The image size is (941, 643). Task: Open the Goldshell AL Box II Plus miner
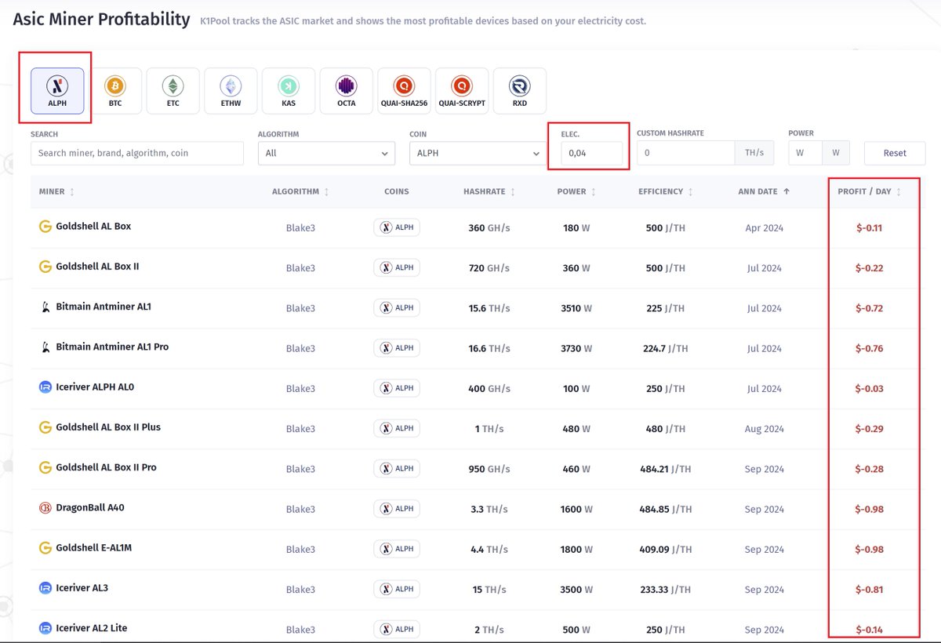pos(108,427)
